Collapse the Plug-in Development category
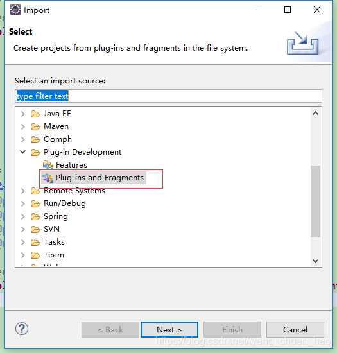The image size is (337, 353). coord(22,152)
